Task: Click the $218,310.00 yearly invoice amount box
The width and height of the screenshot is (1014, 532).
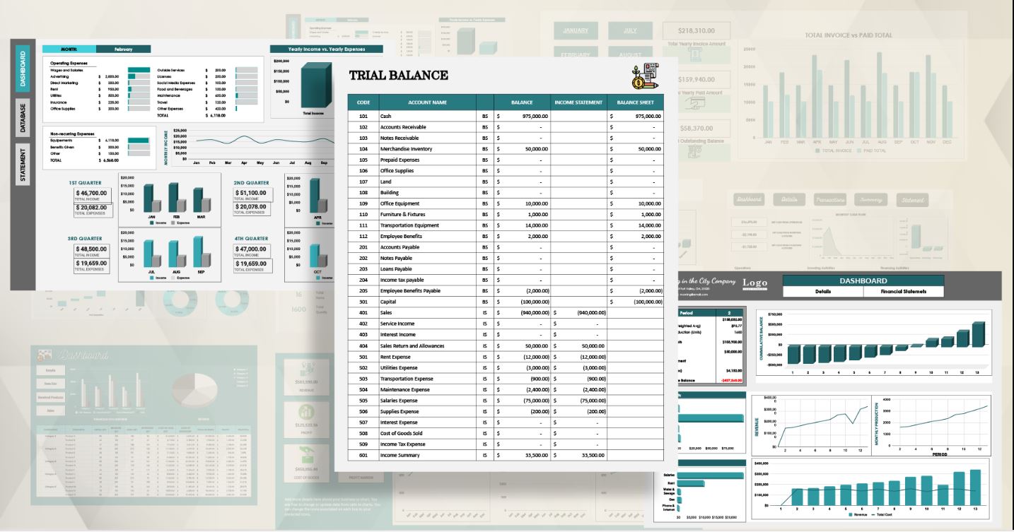Action: 697,31
